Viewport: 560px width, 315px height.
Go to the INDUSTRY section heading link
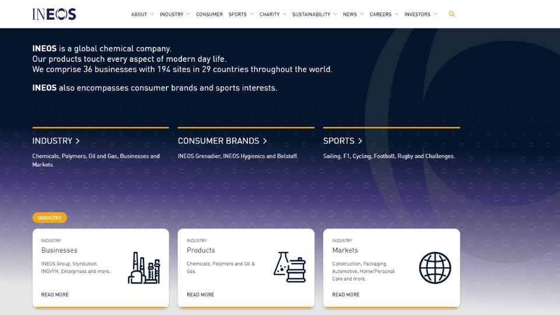[x=56, y=141]
